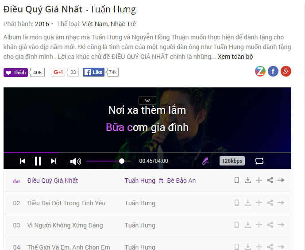Click the purple Thích like button

tap(16, 73)
